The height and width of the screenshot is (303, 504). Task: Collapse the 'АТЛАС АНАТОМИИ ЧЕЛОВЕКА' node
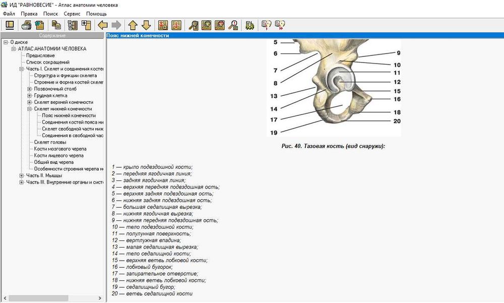pyautogui.click(x=14, y=49)
